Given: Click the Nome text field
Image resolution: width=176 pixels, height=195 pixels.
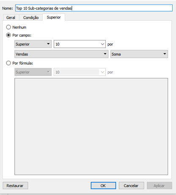Looking at the screenshot, I should point(94,8).
